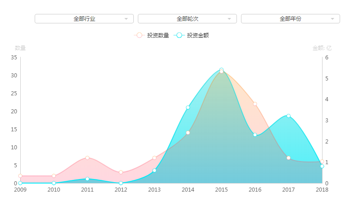Open the 全部轮次 round dropdown

pos(187,19)
